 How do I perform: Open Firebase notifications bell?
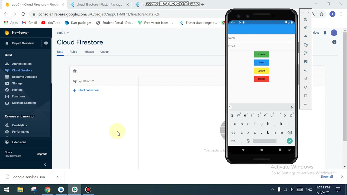point(325,33)
